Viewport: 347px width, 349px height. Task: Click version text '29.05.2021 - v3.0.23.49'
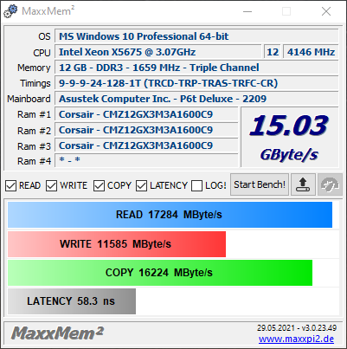(297, 328)
